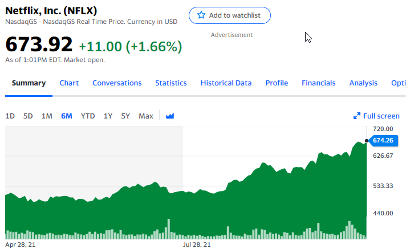Click the Full screen expand arrows icon
406x249 pixels.
pyautogui.click(x=357, y=116)
